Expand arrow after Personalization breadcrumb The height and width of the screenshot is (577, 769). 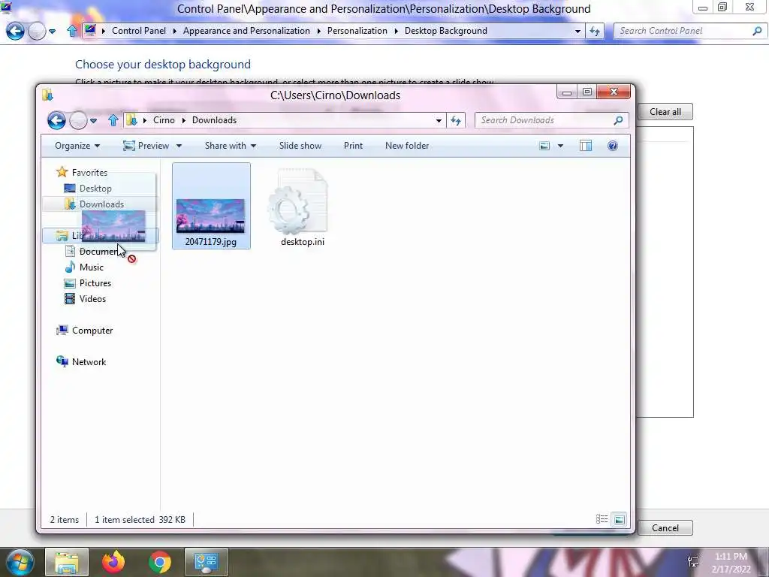click(x=396, y=31)
